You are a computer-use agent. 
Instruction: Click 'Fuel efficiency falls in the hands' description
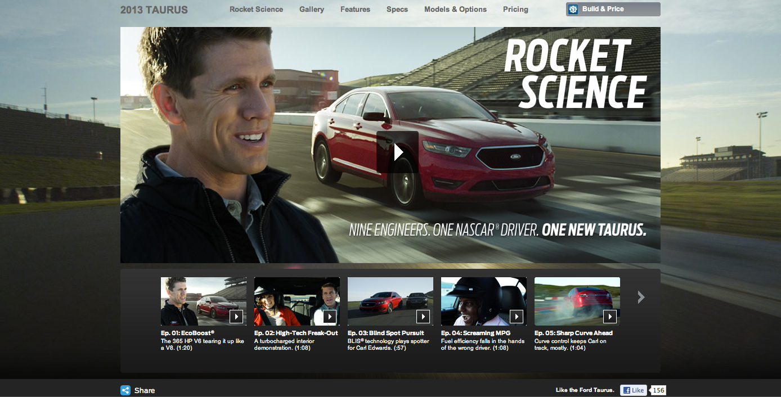tap(483, 345)
